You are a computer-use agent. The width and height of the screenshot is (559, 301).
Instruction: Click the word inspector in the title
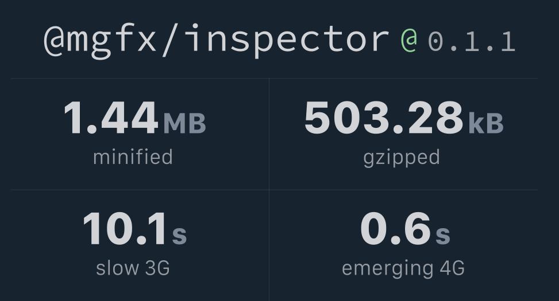[287, 41]
